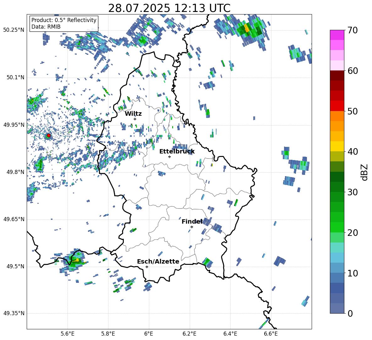The height and width of the screenshot is (340, 372).
Task: Click the 49.8°N latitude label
Action: coord(15,172)
